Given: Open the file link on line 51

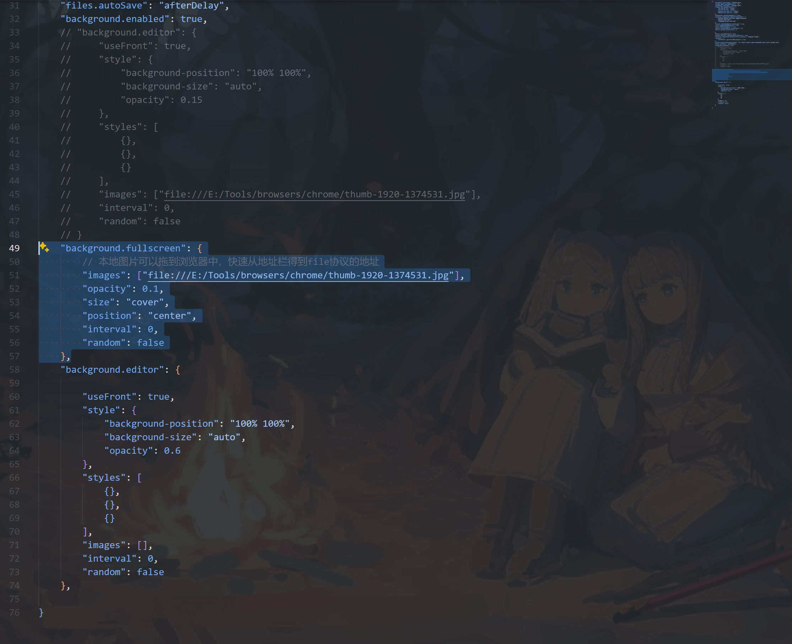Looking at the screenshot, I should 298,275.
